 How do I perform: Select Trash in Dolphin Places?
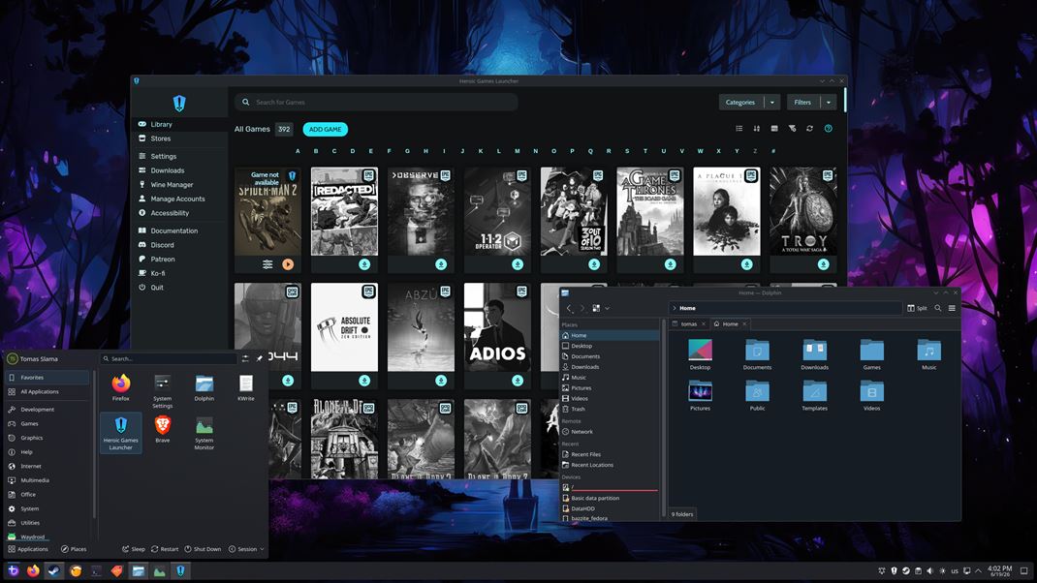pyautogui.click(x=610, y=409)
